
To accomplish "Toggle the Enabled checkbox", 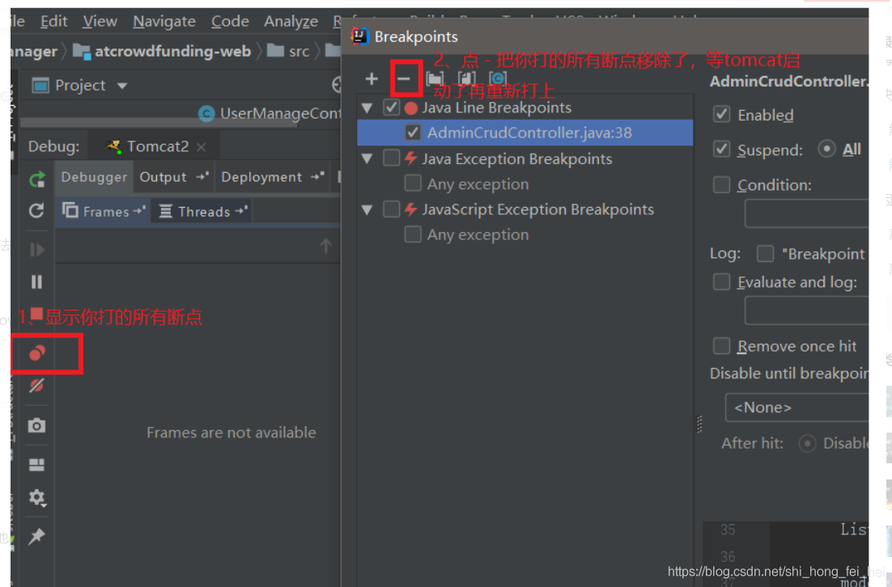I will pyautogui.click(x=721, y=114).
